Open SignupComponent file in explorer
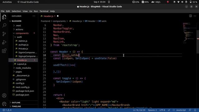The width and height of the screenshot is (199, 112). (28, 56)
